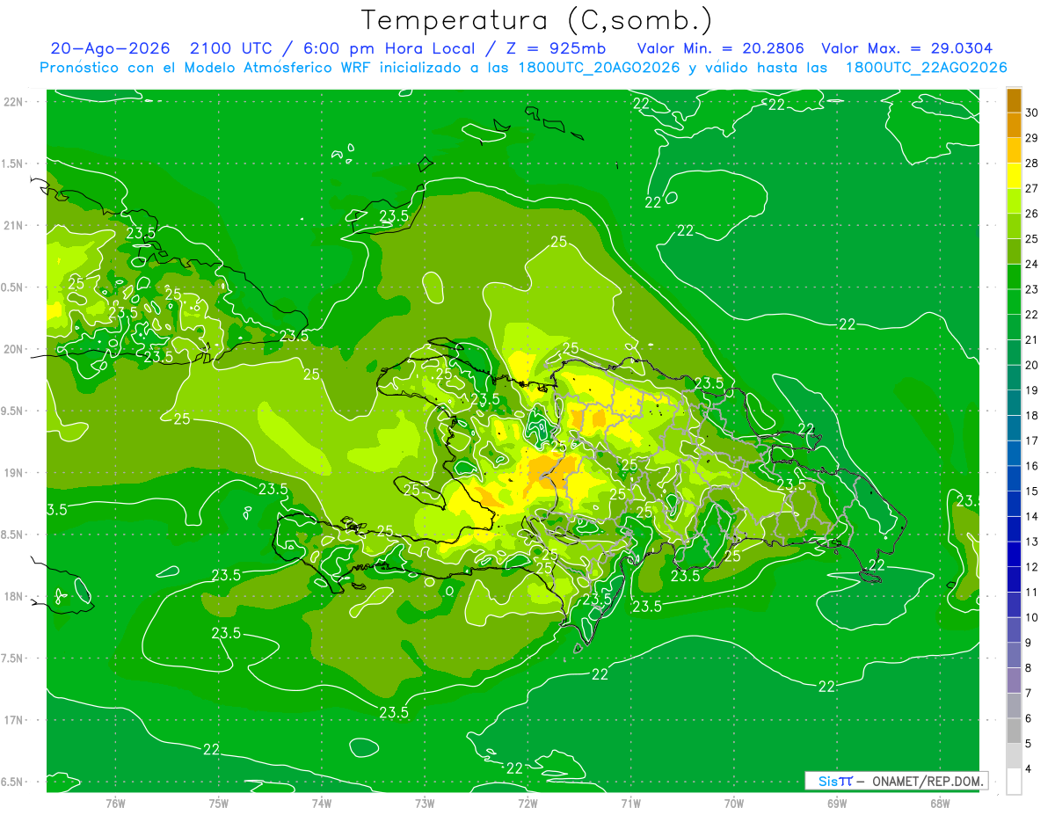The width and height of the screenshot is (1055, 815).
Task: Click the "18N" latitude axis label
Action: (x=14, y=596)
